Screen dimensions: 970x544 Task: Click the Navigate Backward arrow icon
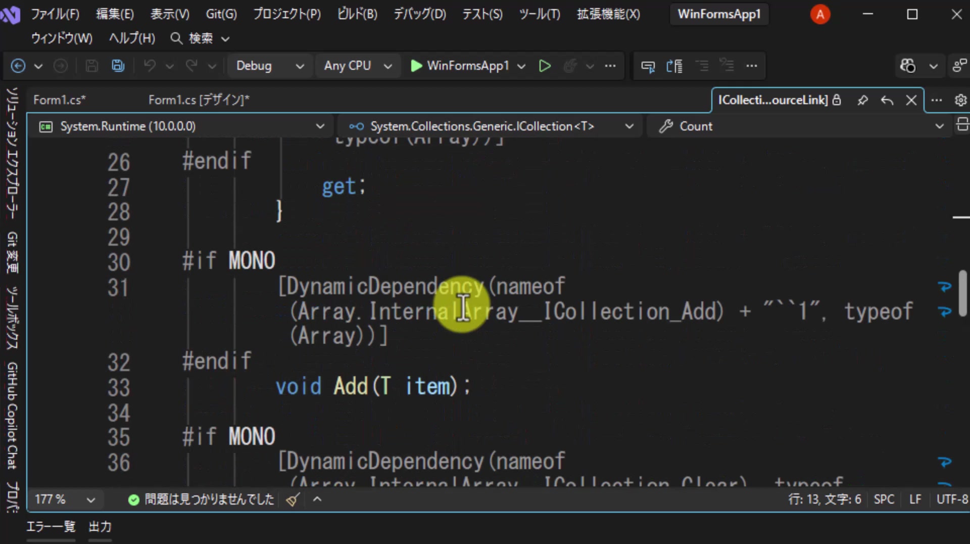coord(18,66)
